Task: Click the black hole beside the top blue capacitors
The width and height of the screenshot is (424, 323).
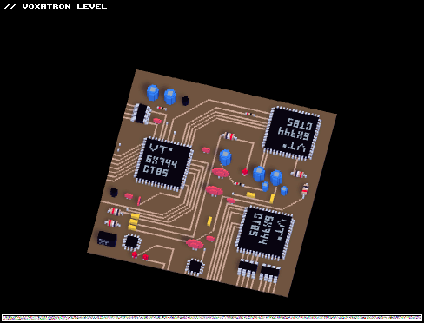Action: click(185, 101)
